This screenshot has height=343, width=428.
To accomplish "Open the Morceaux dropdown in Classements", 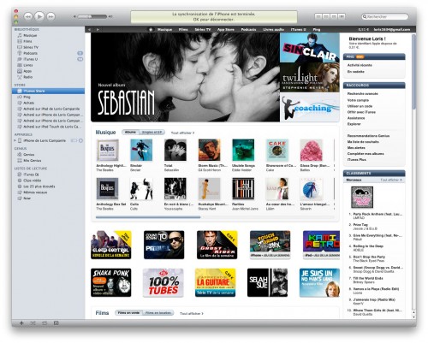I will pos(354,180).
